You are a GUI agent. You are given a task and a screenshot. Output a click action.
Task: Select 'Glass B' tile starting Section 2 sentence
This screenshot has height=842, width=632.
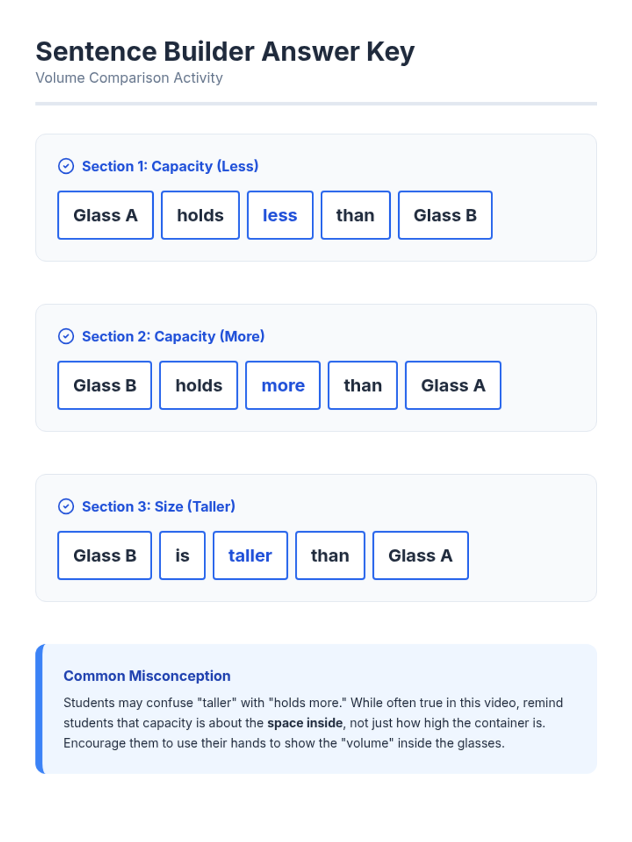(x=105, y=385)
